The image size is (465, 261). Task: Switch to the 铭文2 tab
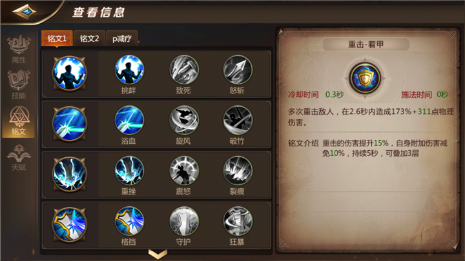click(89, 39)
